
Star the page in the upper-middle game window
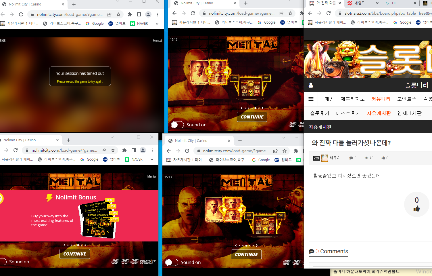(290, 13)
